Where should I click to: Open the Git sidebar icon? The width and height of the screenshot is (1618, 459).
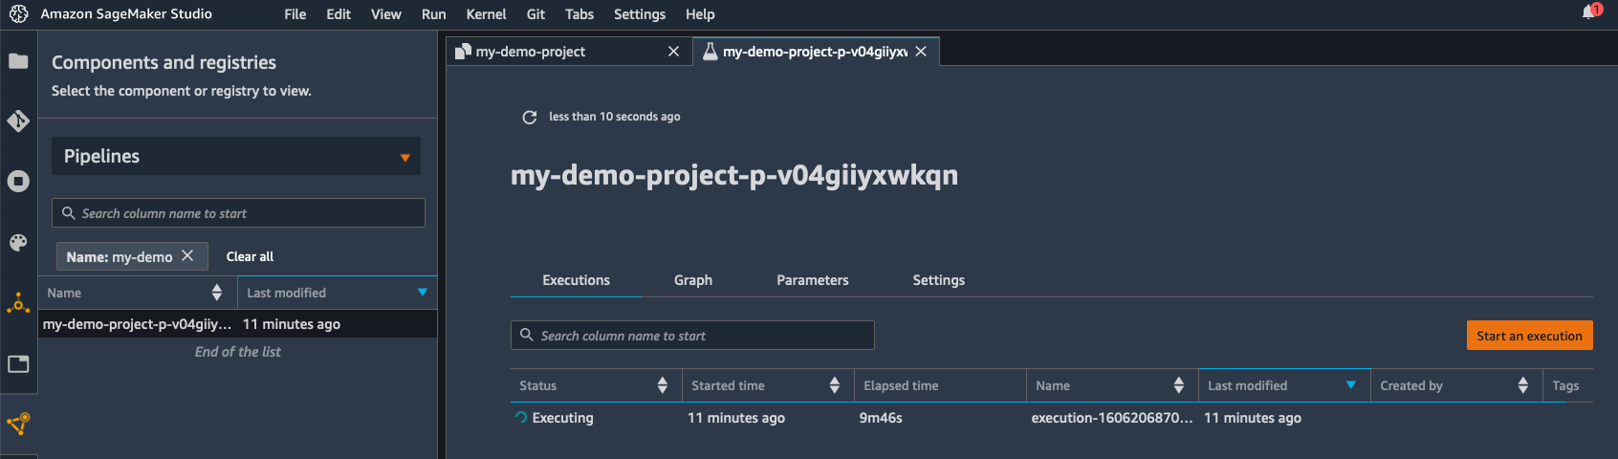click(18, 121)
